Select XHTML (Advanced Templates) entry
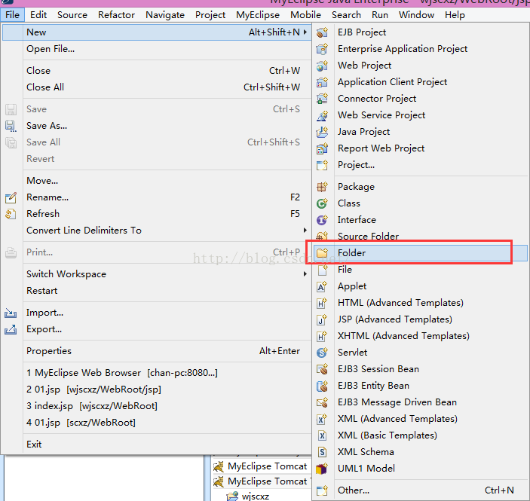The width and height of the screenshot is (530, 501). (x=420, y=336)
